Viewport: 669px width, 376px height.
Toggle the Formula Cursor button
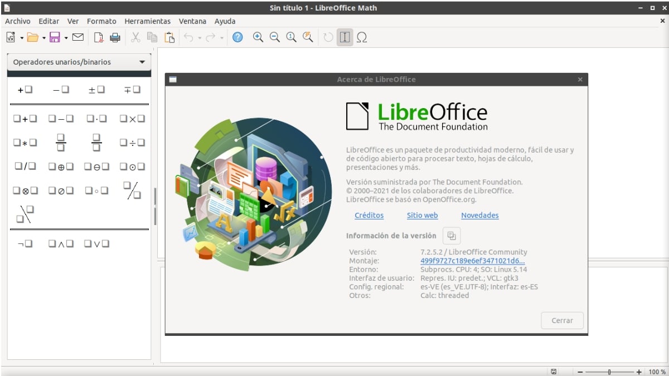point(344,37)
